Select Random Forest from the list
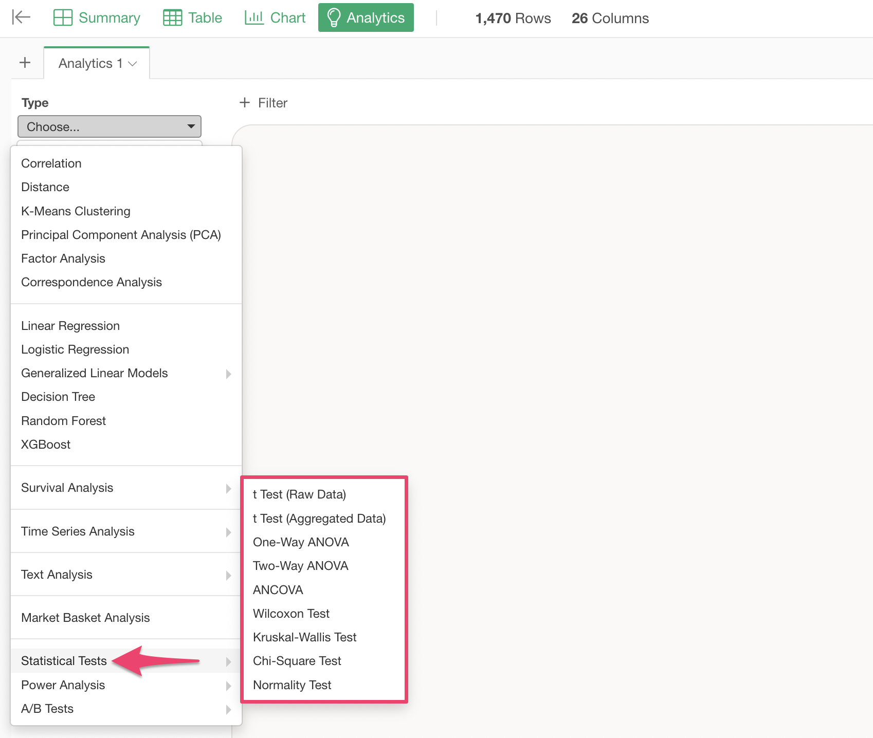 pyautogui.click(x=63, y=421)
